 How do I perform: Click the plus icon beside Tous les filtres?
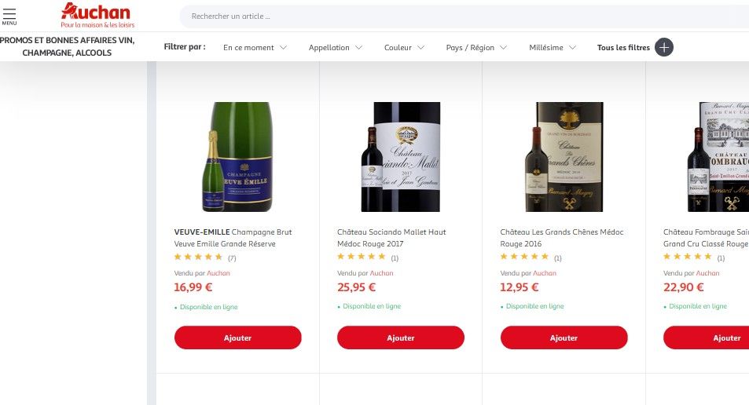tap(664, 47)
